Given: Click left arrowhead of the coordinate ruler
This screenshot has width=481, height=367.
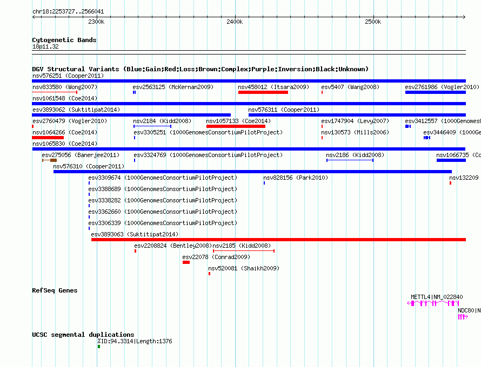Looking at the screenshot, I should [x=34, y=17].
